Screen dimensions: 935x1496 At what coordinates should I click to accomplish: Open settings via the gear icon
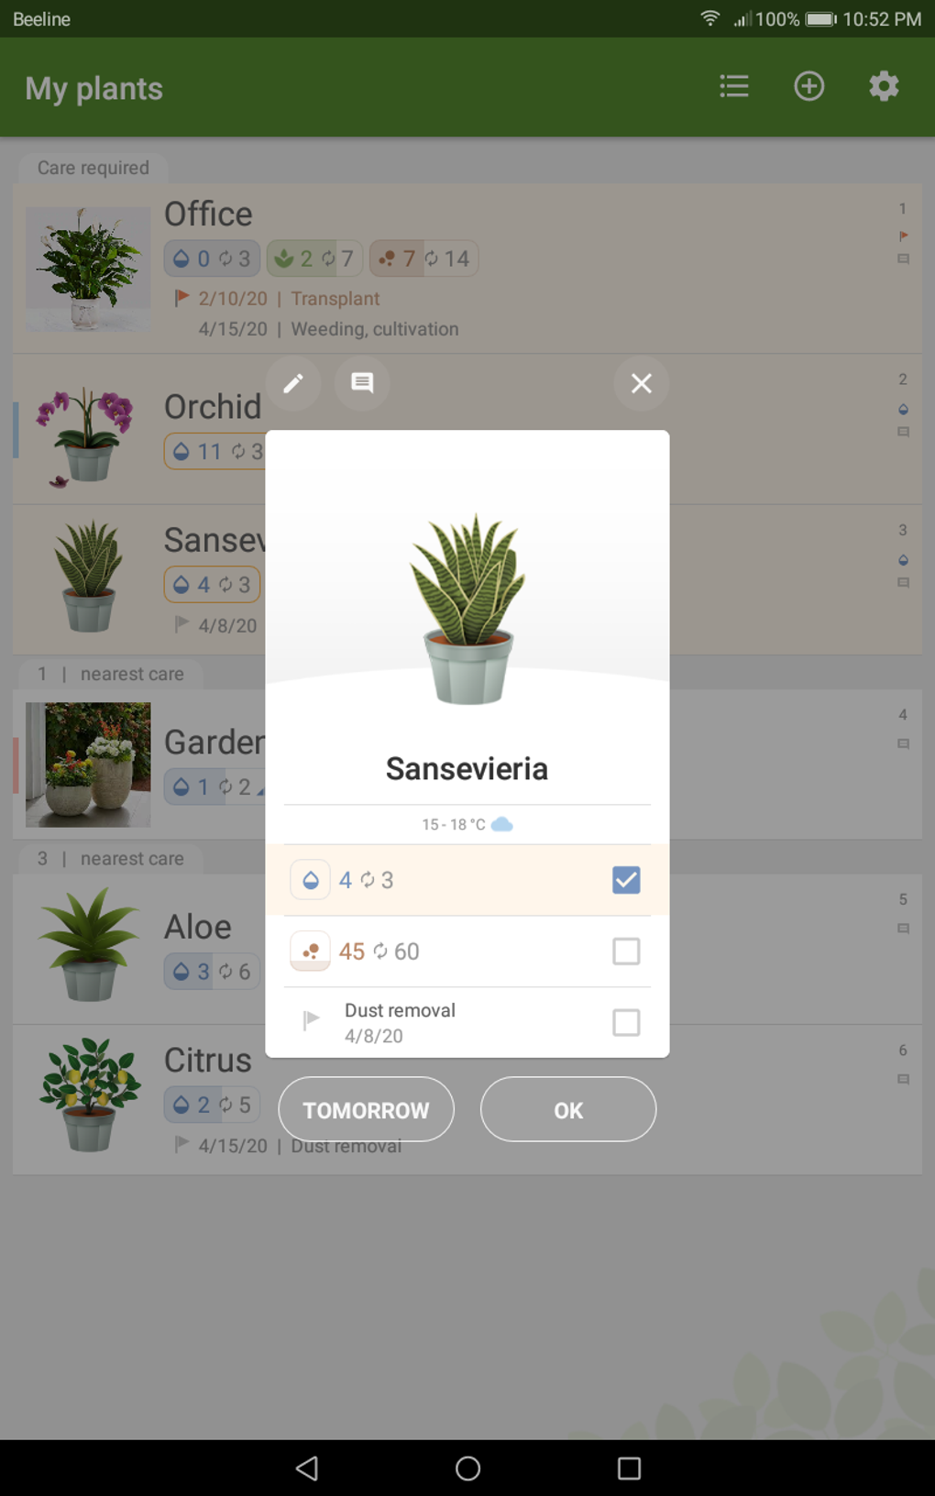pos(884,86)
